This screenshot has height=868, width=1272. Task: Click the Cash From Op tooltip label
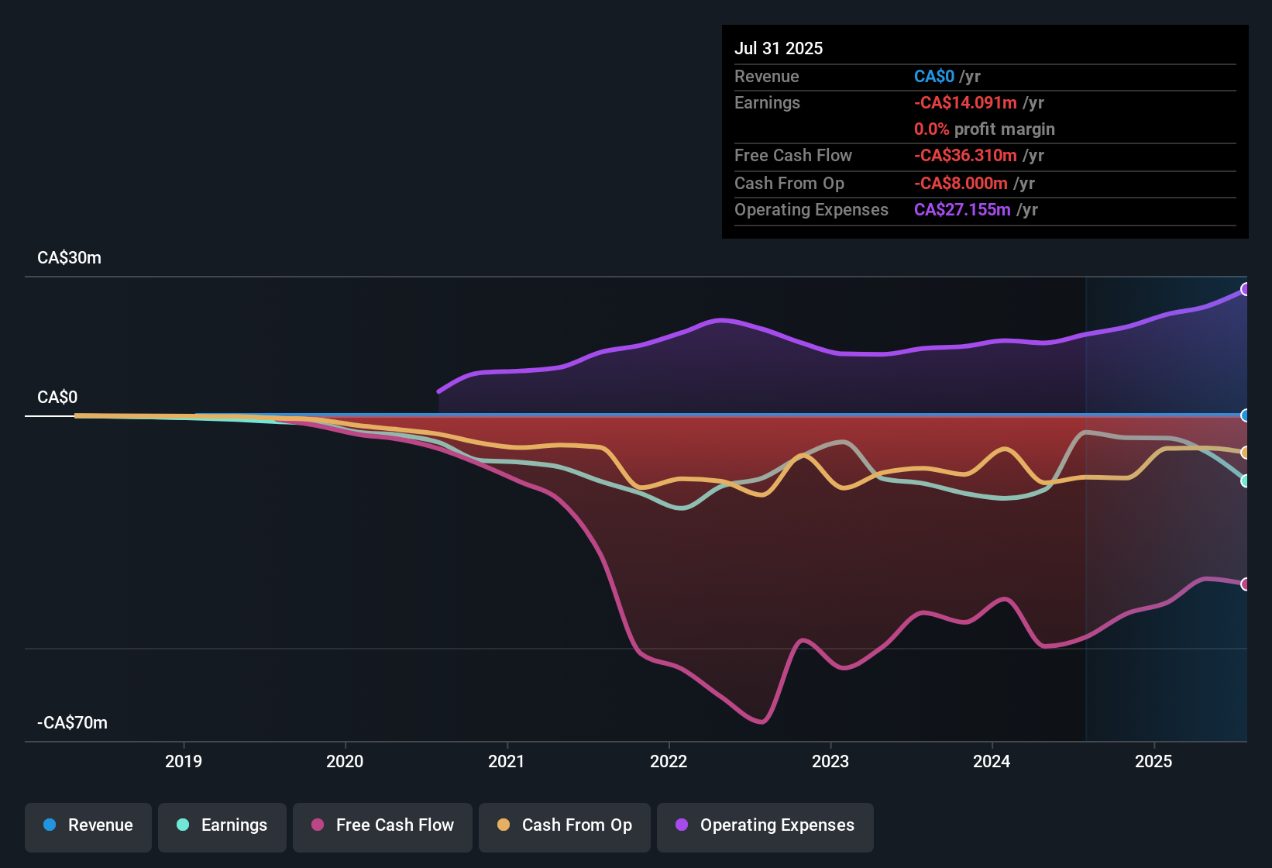point(789,184)
